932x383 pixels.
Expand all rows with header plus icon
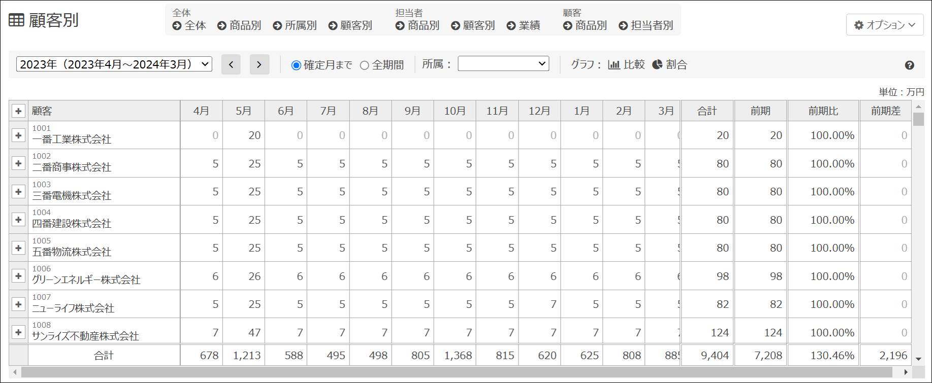click(18, 111)
